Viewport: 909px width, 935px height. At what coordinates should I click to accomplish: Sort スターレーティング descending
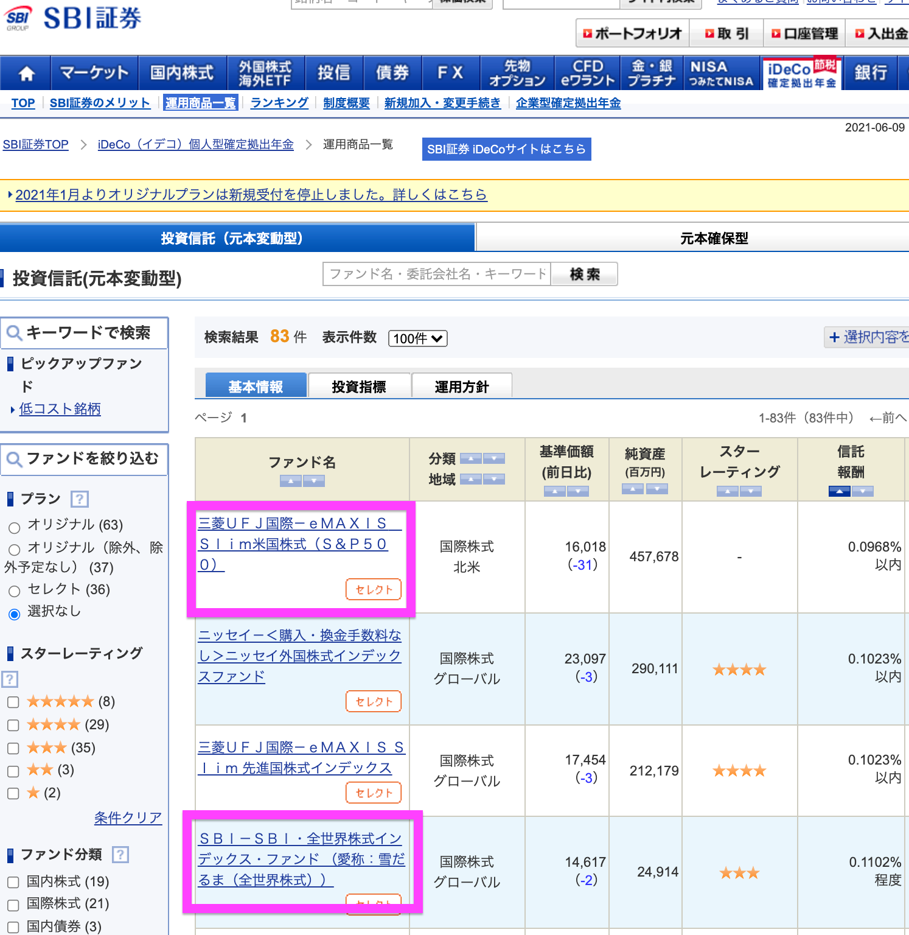751,491
